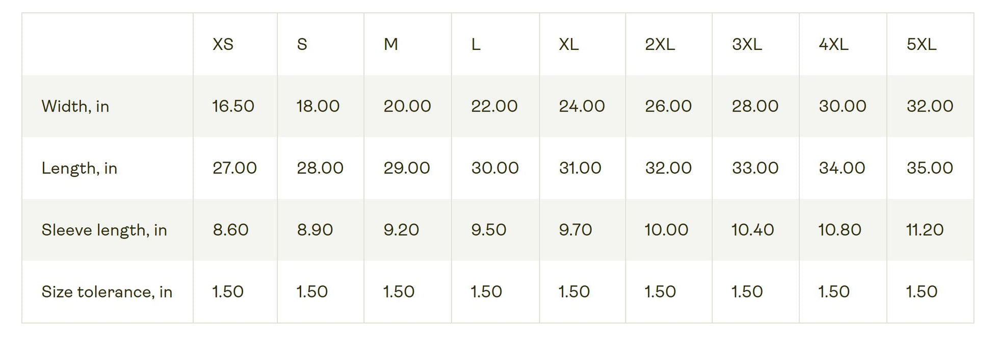Select the 33.00 length cell
Viewport: 992px width, 343px height.
point(755,168)
